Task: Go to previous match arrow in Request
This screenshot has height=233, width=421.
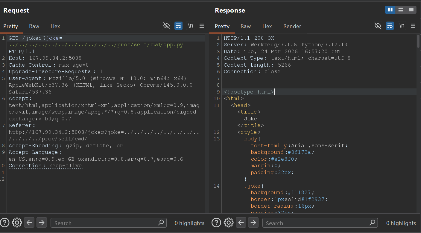Action: (29, 223)
